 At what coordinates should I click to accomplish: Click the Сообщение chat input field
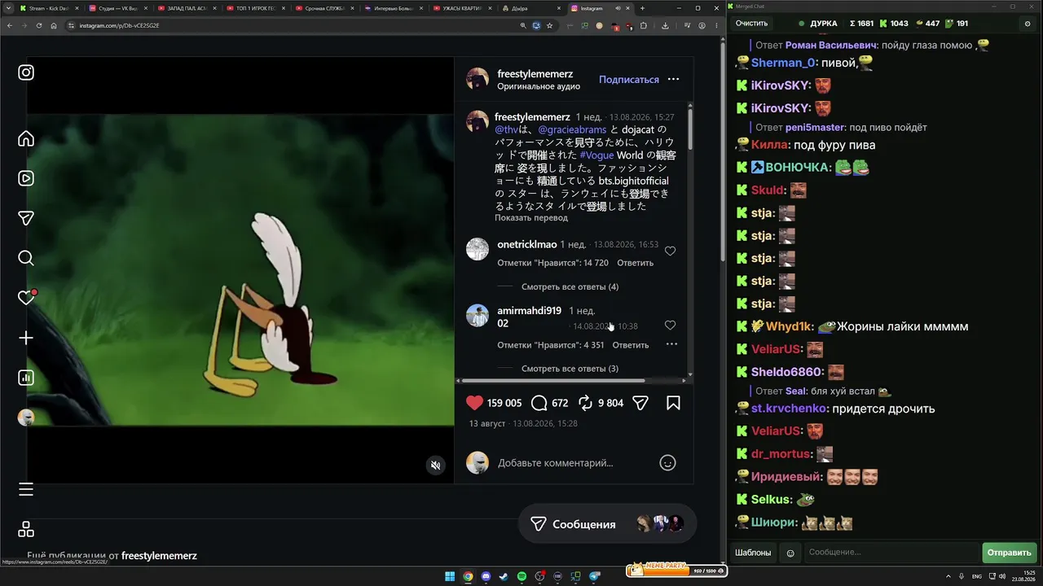coord(891,553)
